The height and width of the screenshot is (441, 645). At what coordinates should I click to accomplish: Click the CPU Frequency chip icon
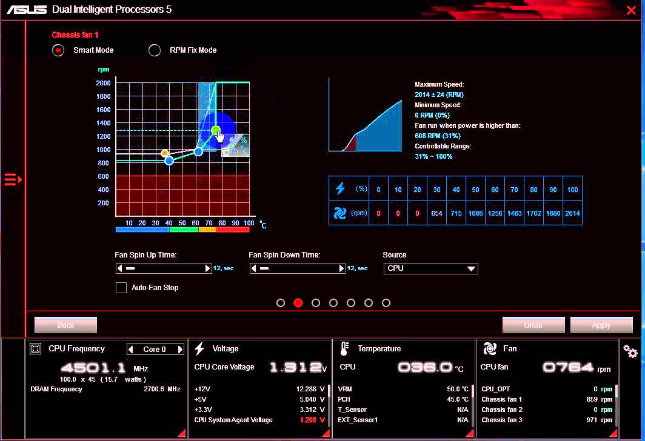[36, 349]
